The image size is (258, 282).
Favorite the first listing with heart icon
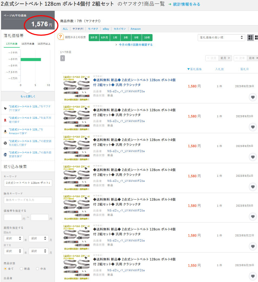(x=253, y=97)
